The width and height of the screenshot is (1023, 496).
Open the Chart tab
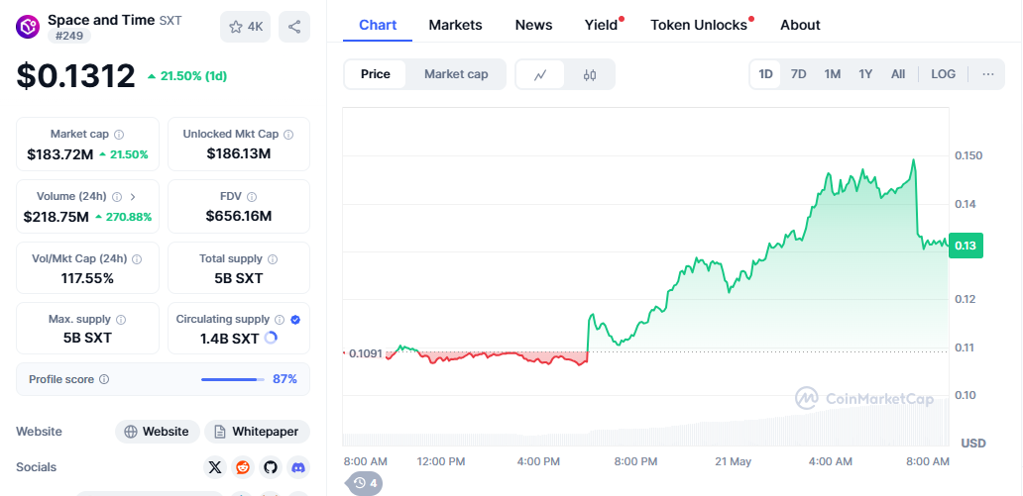click(378, 26)
